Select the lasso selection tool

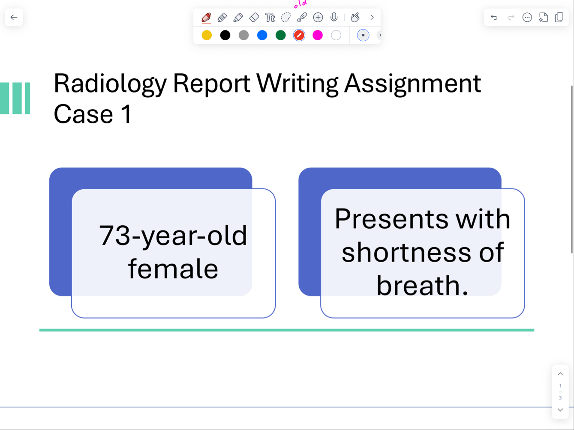(x=285, y=18)
